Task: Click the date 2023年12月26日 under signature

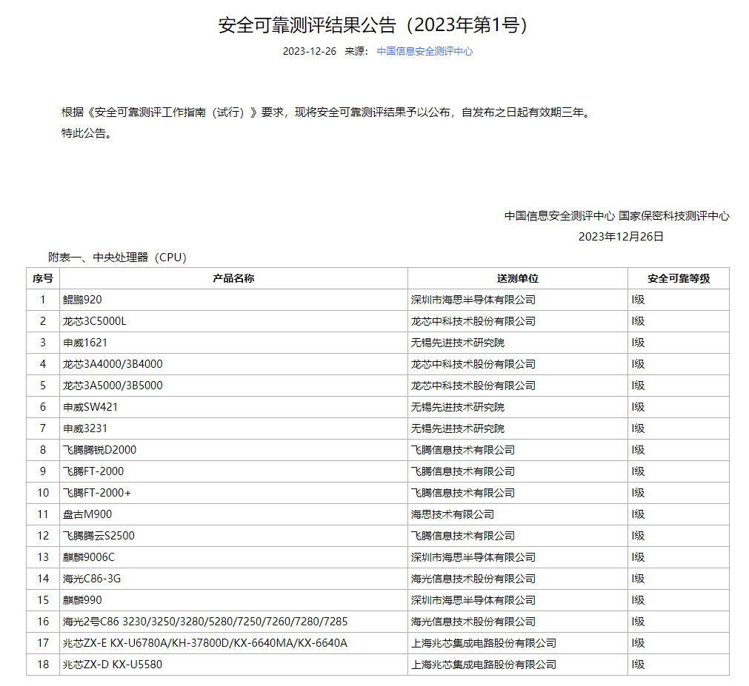Action: coord(621,237)
